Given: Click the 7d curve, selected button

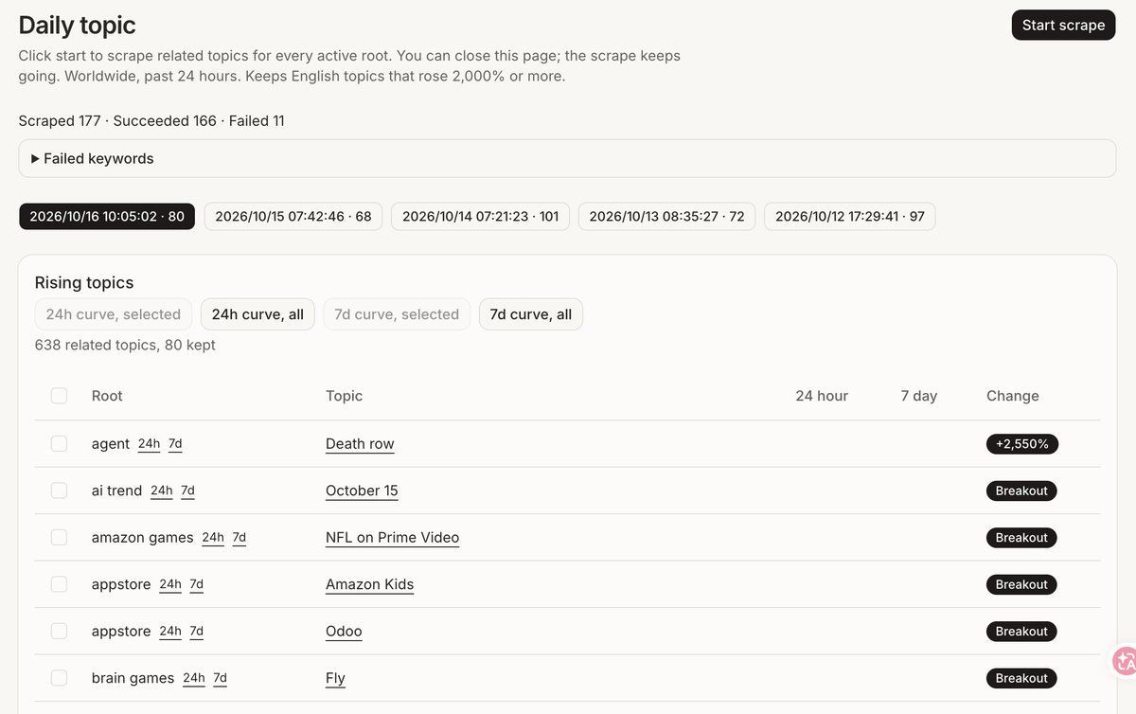Looking at the screenshot, I should (397, 314).
